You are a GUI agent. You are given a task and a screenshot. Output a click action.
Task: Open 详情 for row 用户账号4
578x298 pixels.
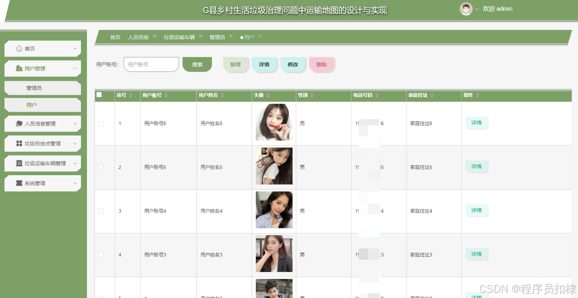coord(477,211)
